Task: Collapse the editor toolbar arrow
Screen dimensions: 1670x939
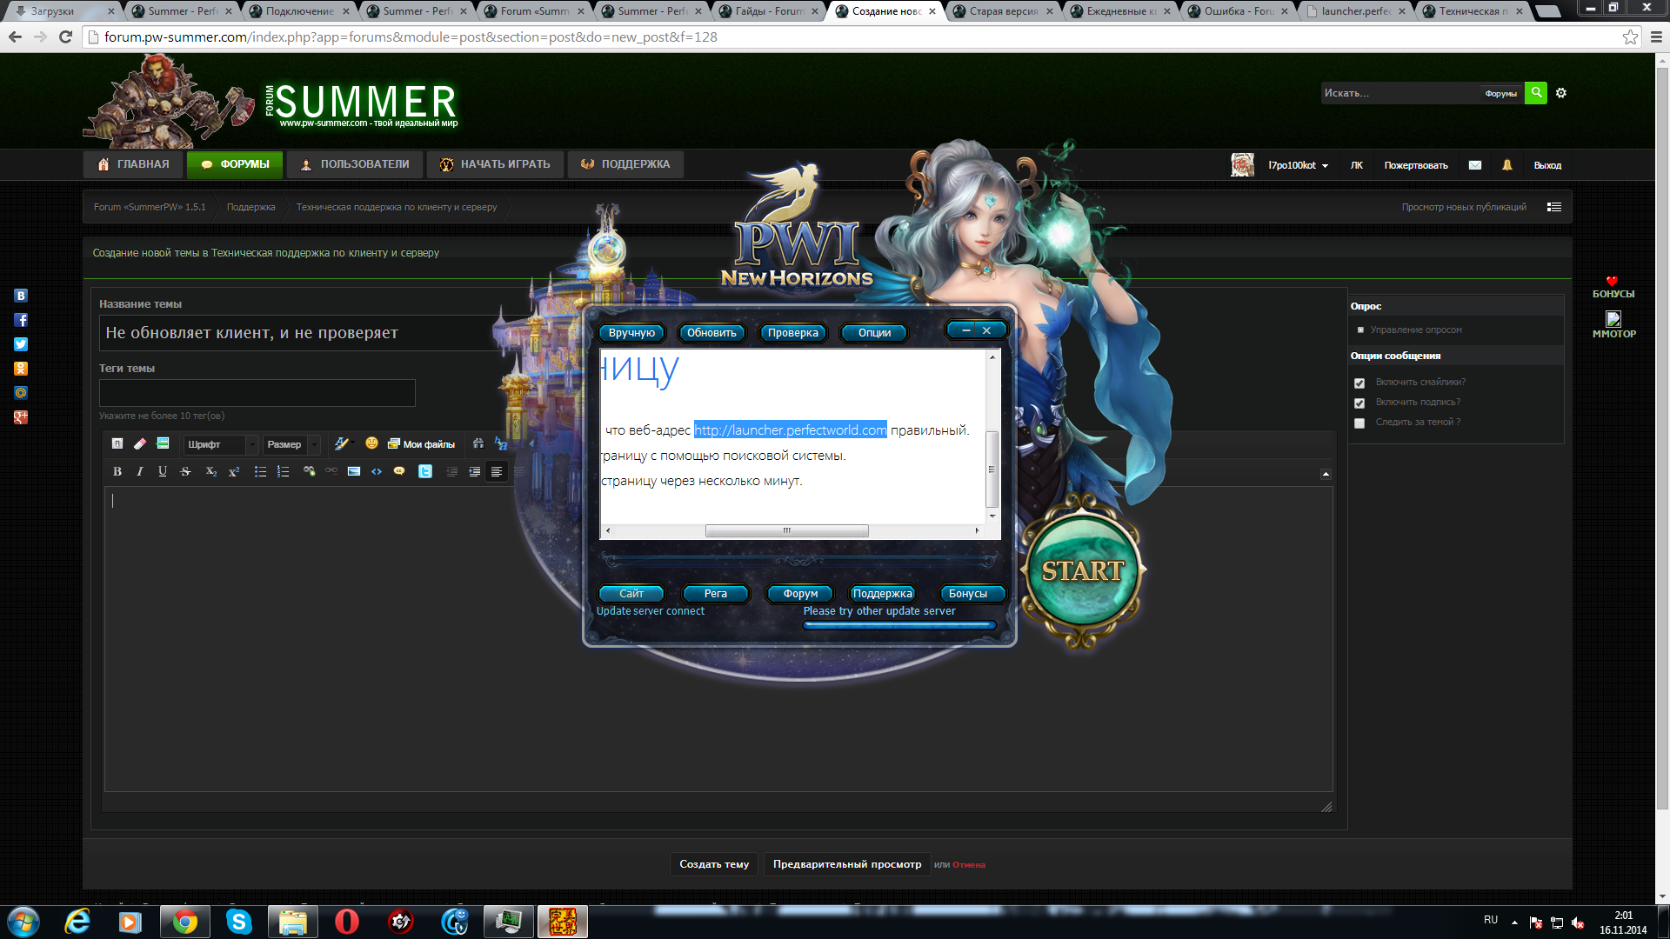Action: point(1326,474)
